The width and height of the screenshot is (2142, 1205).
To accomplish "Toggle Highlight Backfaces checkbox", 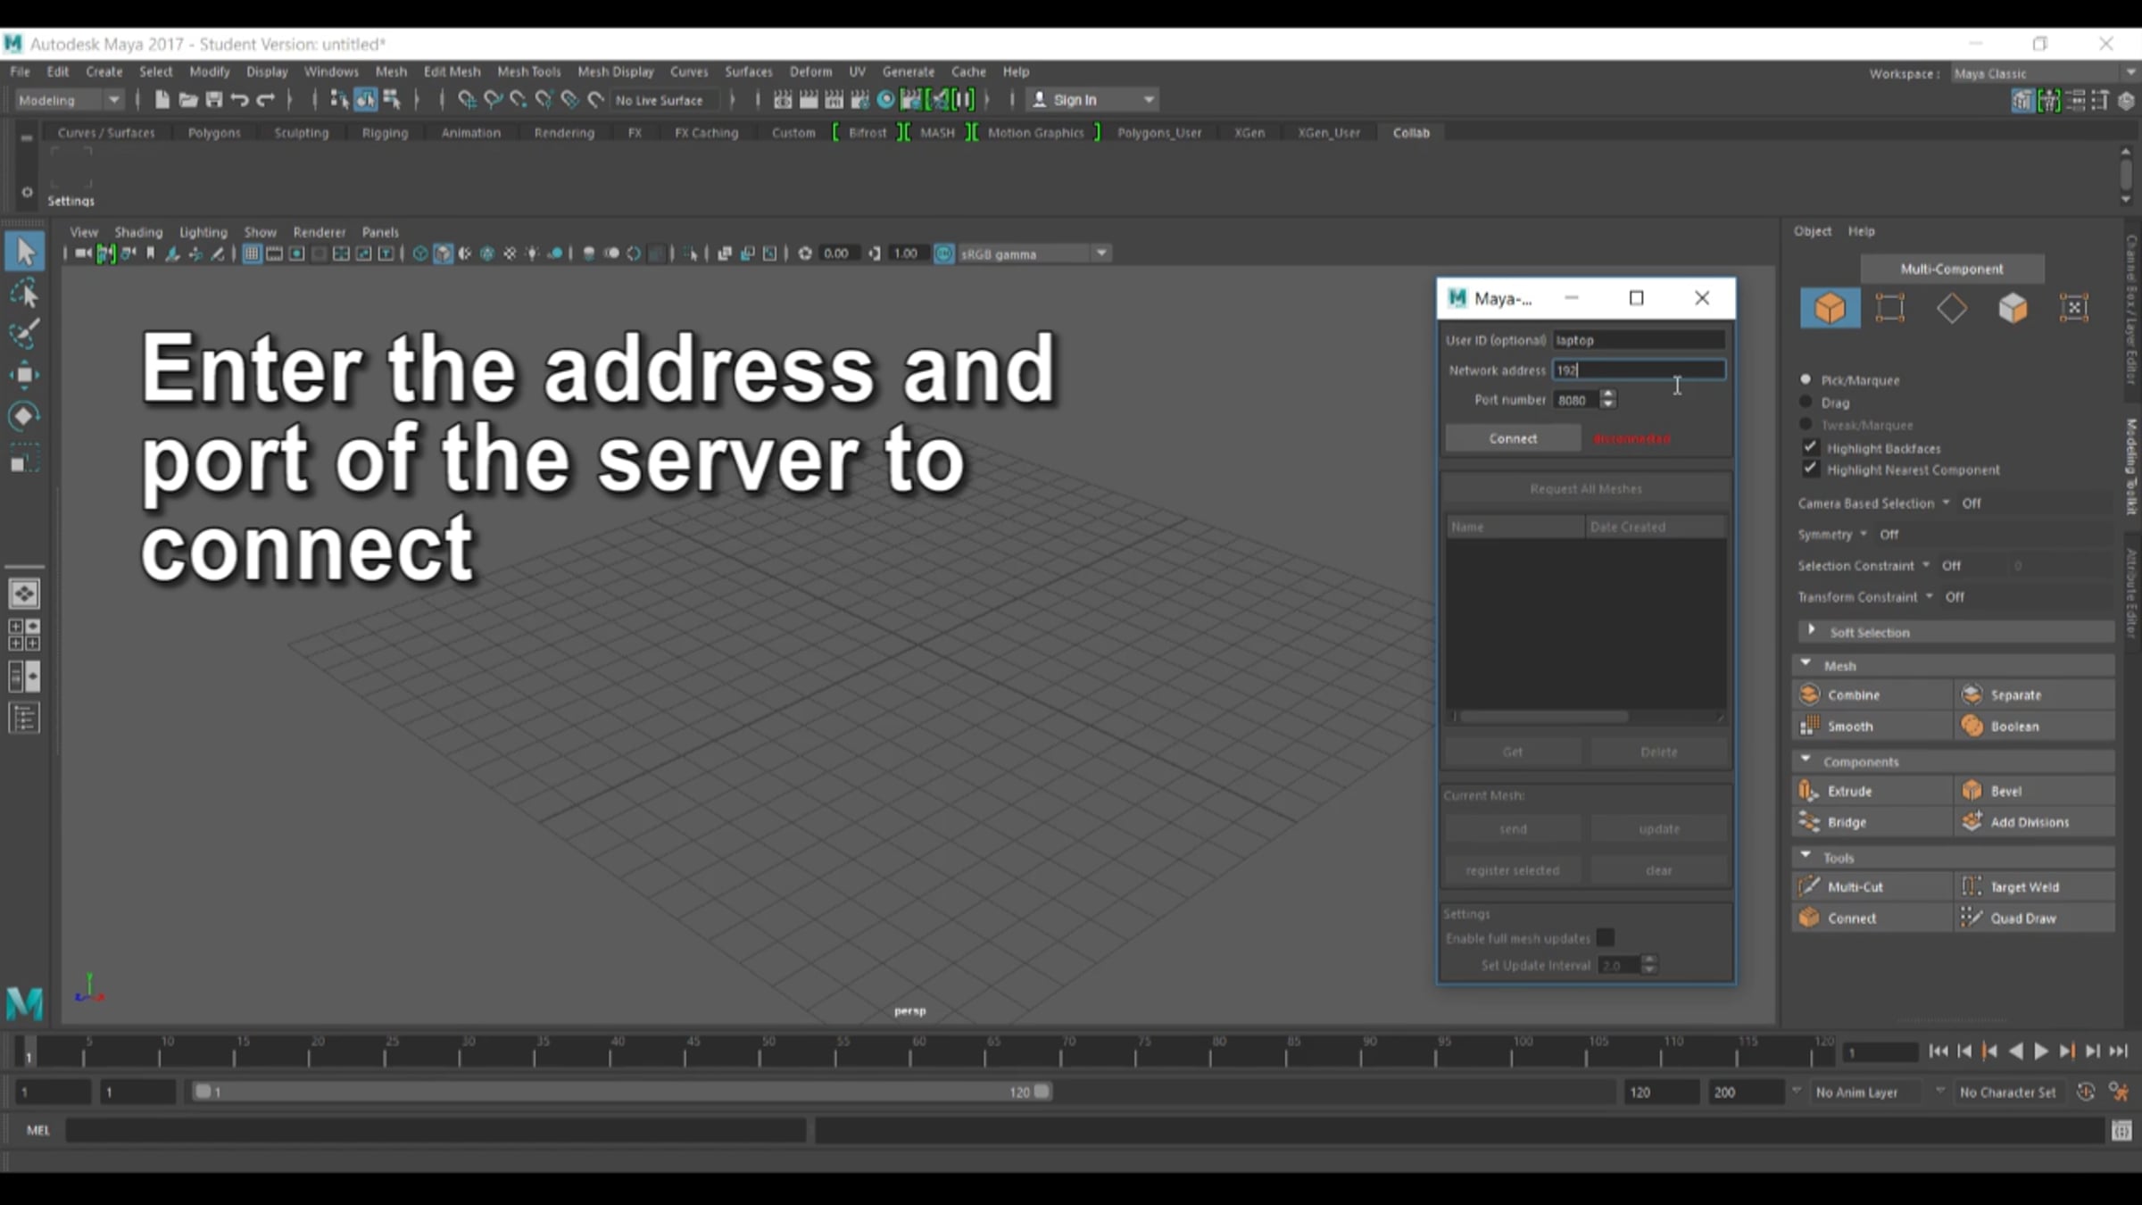I will (1810, 447).
